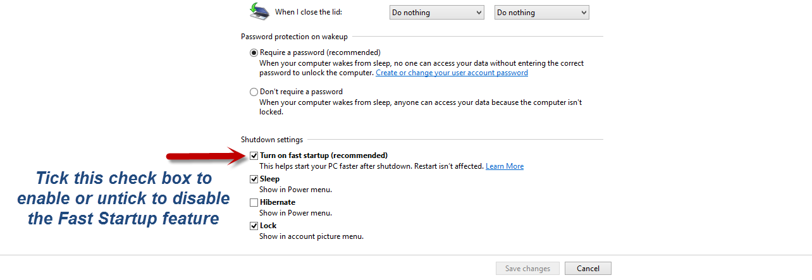Untick the Lock checkbox
The height and width of the screenshot is (280, 812).
pos(254,226)
